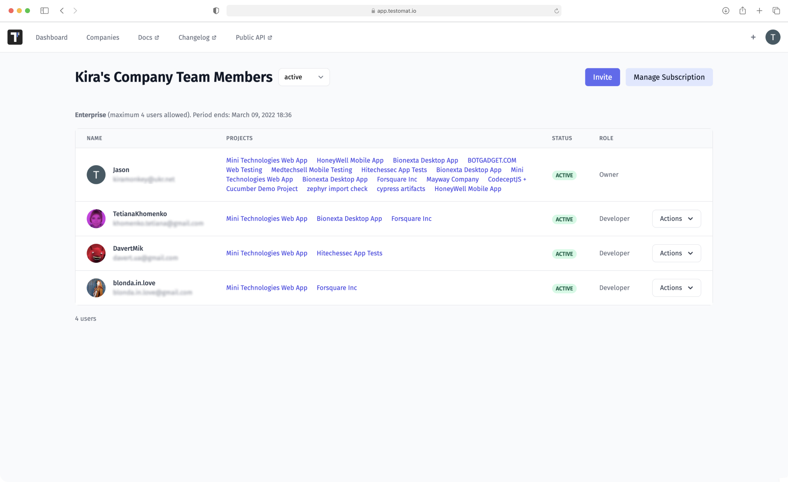Click the sidebar toggle icon
This screenshot has height=482, width=788.
click(44, 11)
